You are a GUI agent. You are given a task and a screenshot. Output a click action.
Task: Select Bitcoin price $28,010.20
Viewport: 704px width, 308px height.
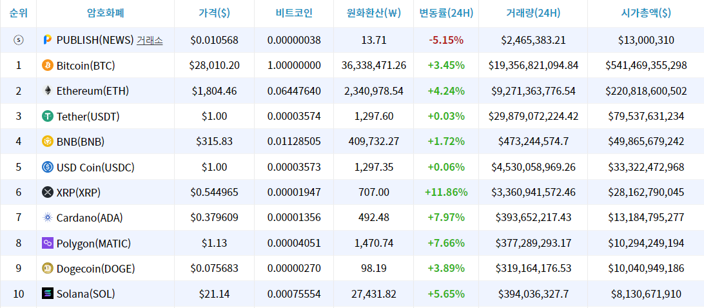point(214,66)
